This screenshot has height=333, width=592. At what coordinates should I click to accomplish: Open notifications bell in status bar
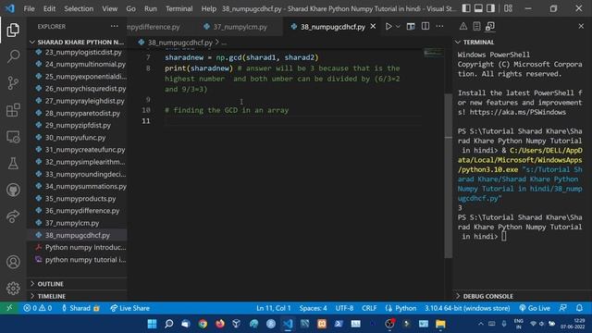point(579,308)
